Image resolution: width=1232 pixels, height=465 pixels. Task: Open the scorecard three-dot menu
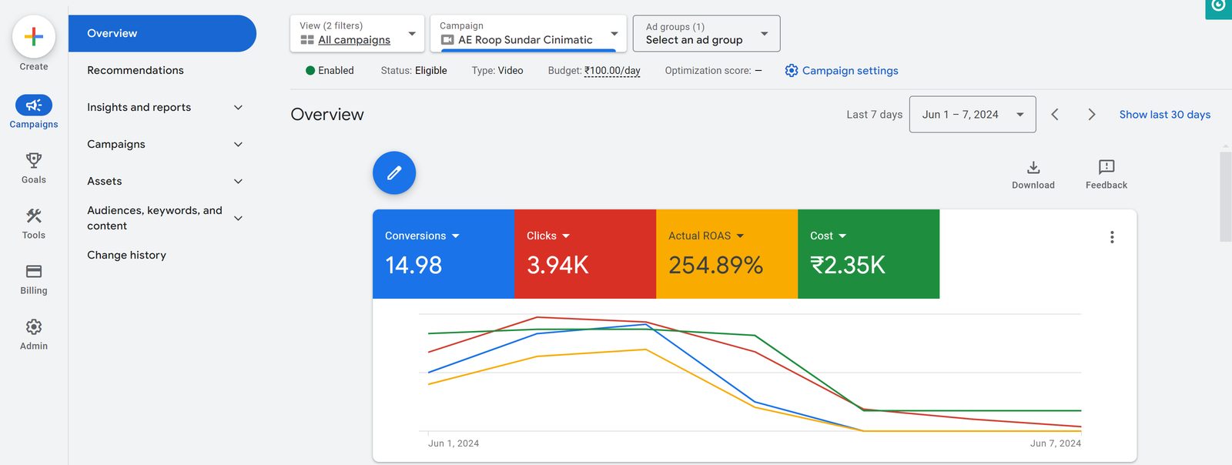click(x=1112, y=237)
